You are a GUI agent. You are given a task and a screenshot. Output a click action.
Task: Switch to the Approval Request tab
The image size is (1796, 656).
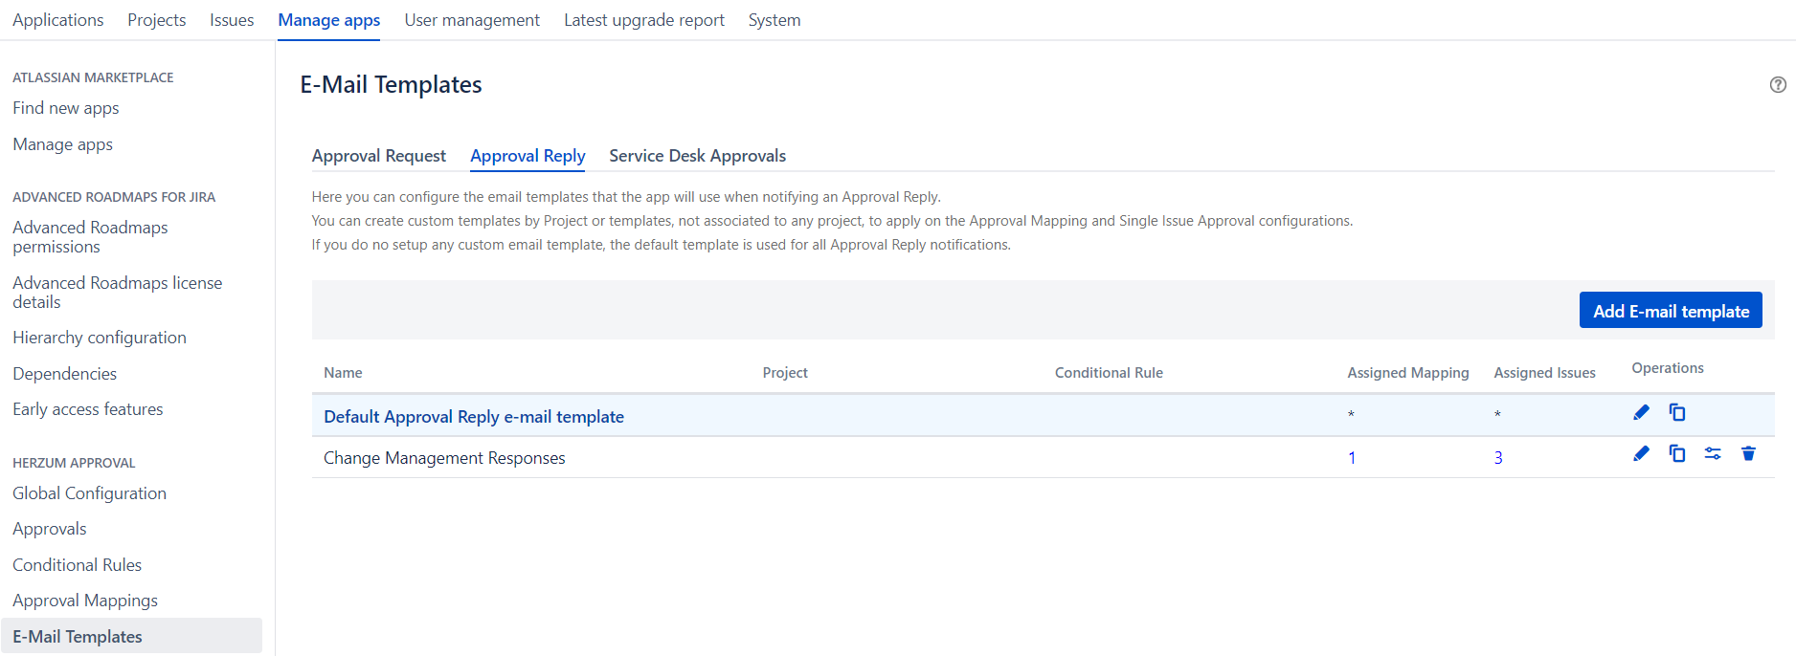379,156
